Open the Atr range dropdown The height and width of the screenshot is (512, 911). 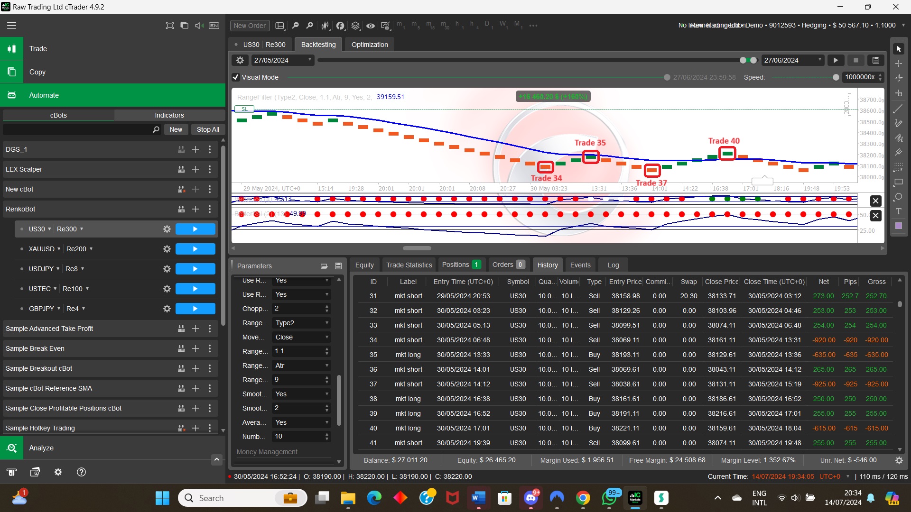[x=301, y=366]
